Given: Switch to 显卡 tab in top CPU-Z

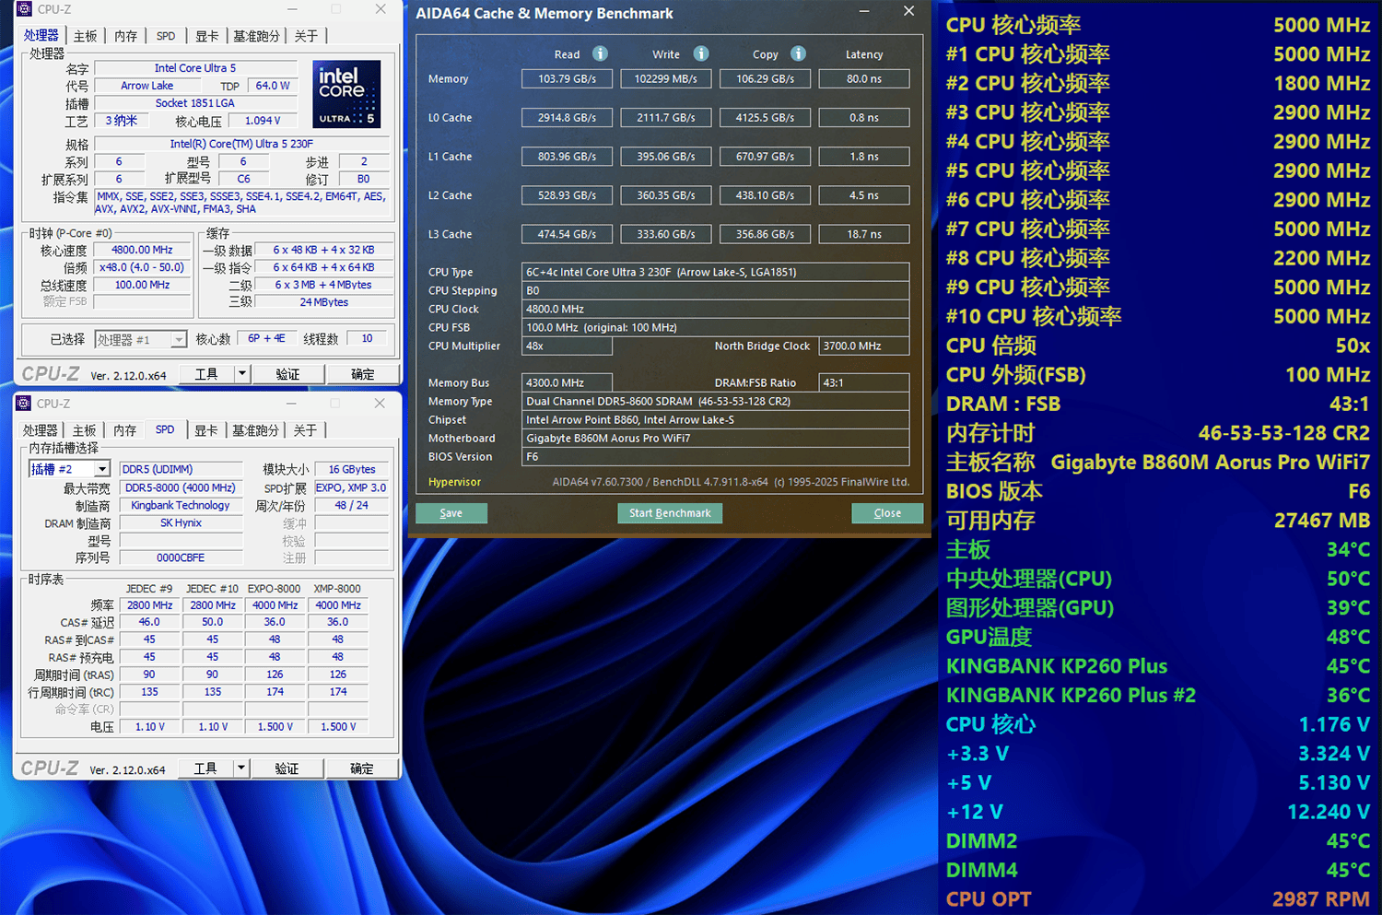Looking at the screenshot, I should coord(206,36).
